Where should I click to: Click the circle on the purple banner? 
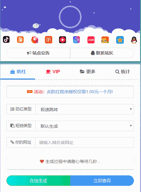(70, 17)
